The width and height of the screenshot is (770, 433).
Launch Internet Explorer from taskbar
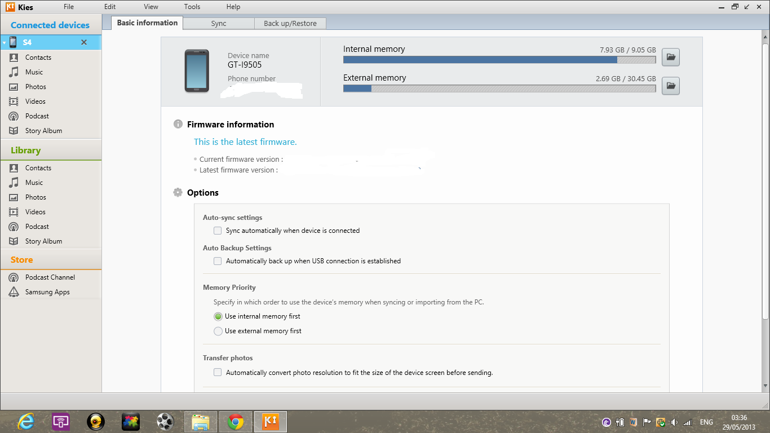[x=26, y=422]
